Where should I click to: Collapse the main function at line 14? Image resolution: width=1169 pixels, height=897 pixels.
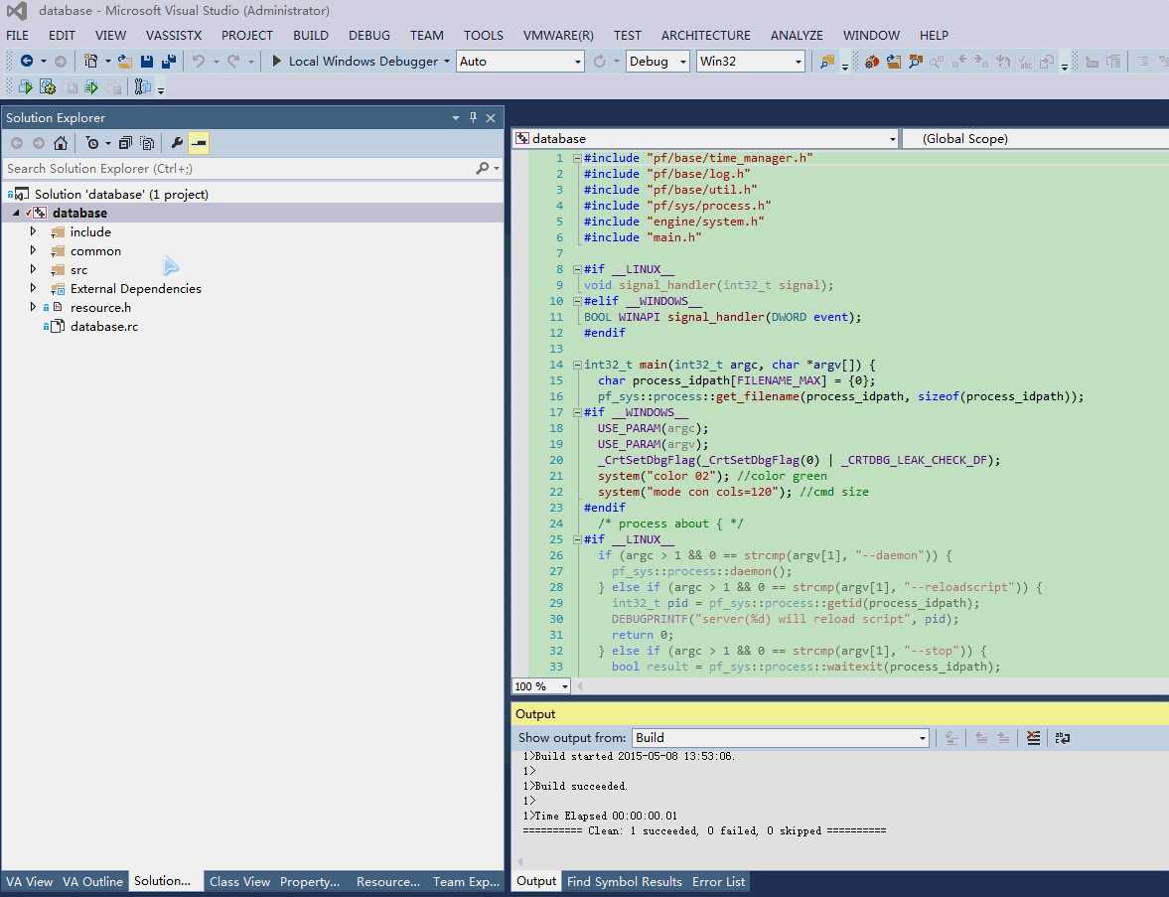click(577, 365)
